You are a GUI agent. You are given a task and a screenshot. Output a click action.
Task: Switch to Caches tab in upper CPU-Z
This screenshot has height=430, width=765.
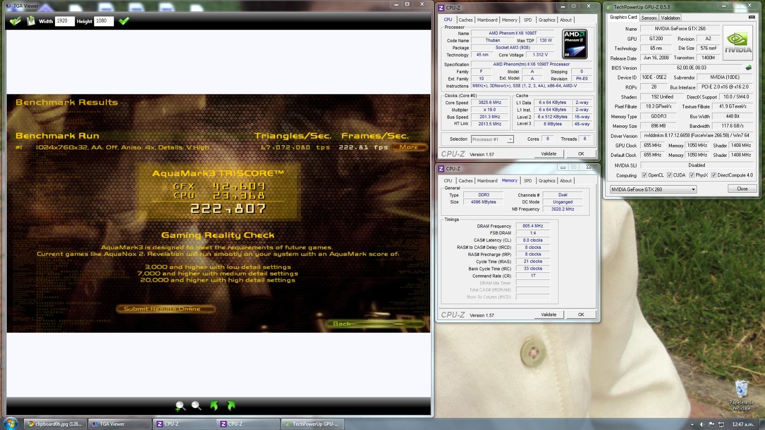click(465, 20)
